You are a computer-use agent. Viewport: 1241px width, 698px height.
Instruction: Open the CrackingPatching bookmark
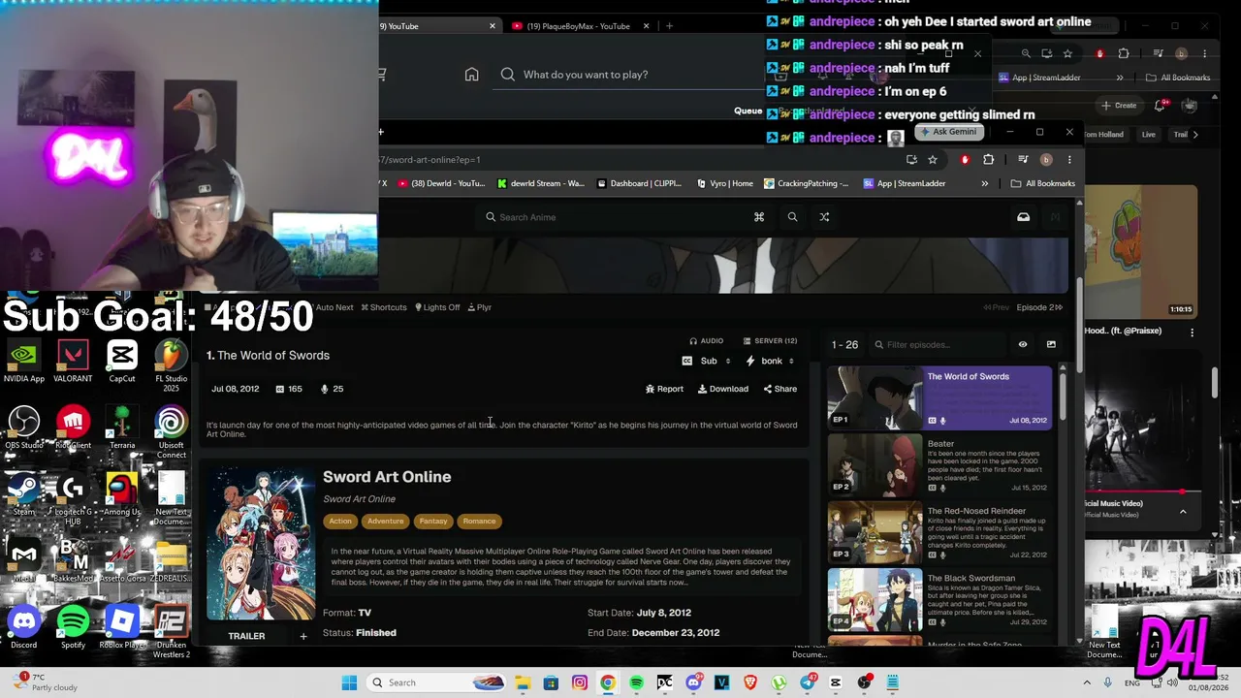coord(806,183)
